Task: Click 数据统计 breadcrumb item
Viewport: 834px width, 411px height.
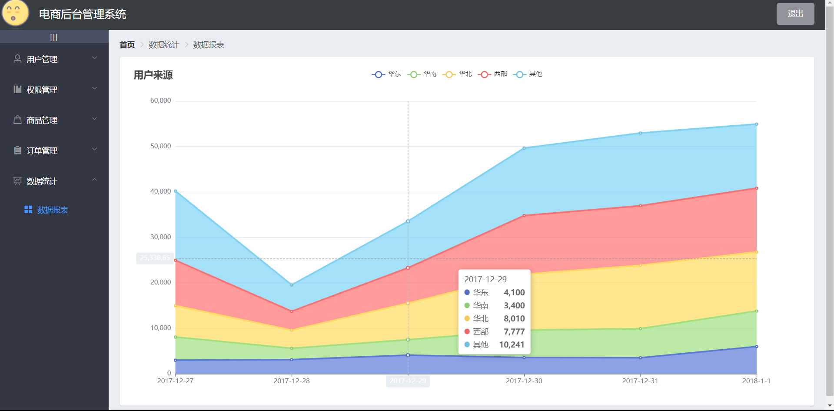Action: (164, 44)
